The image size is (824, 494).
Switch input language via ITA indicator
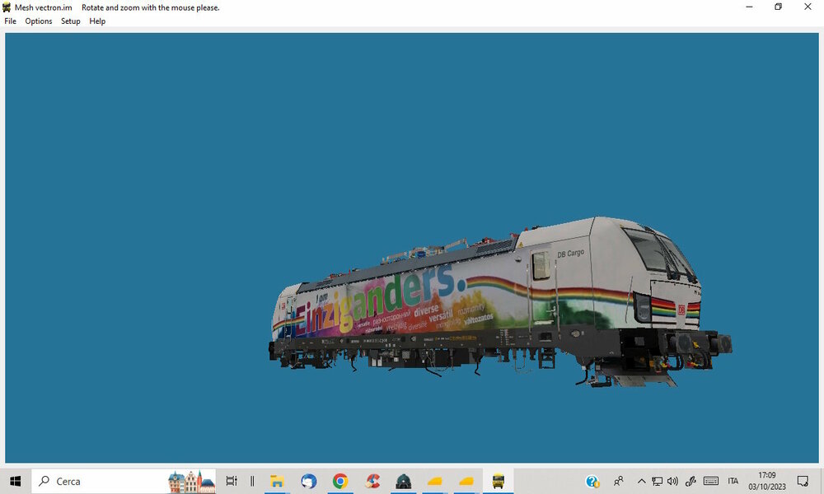[733, 481]
